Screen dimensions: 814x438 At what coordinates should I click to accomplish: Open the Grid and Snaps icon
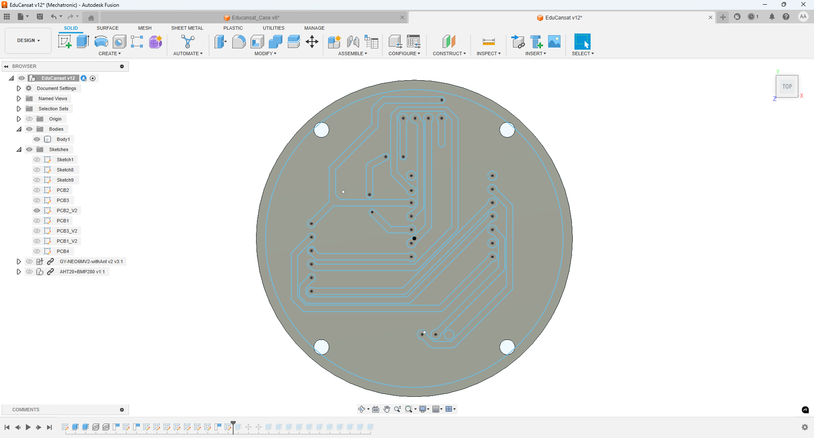[x=436, y=409]
